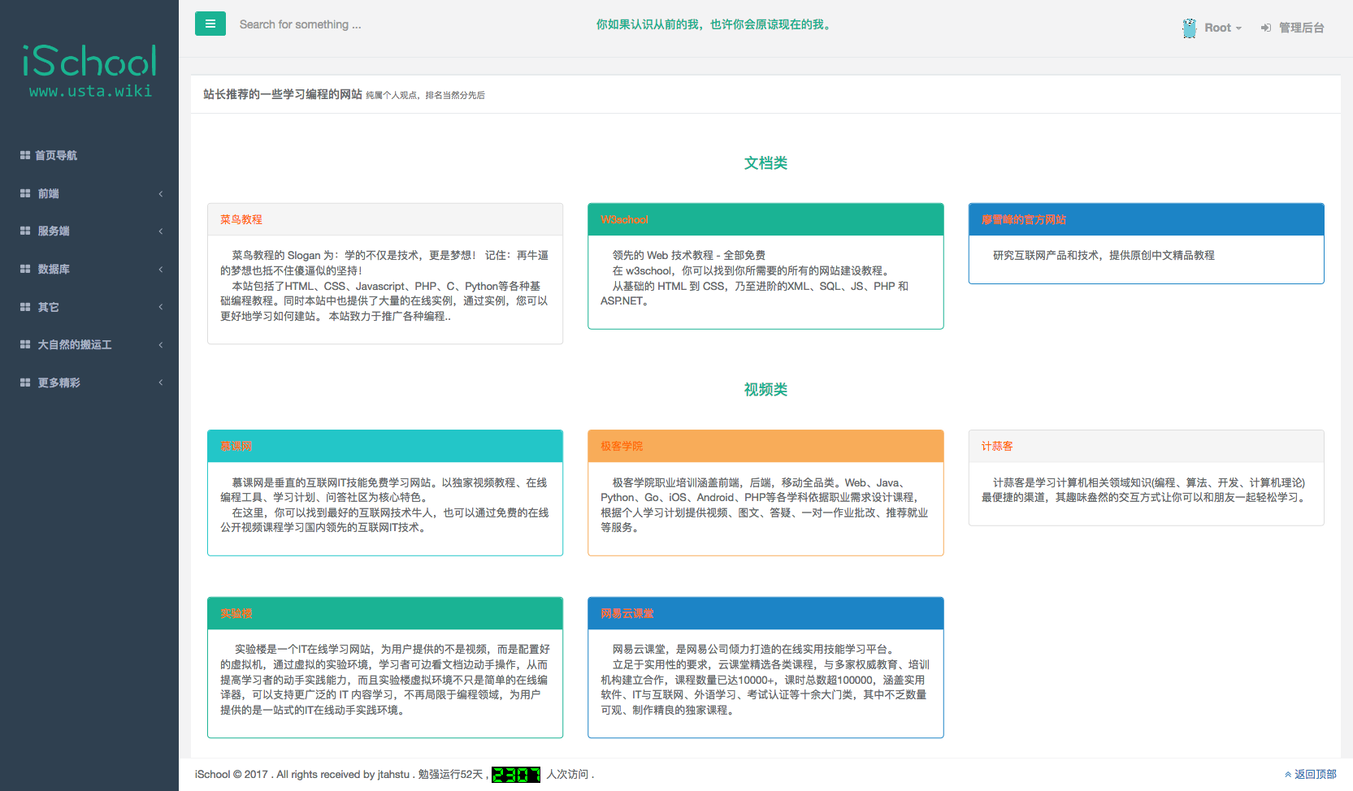Click the 网易云课堂 card description text
Image resolution: width=1353 pixels, height=791 pixels.
[765, 680]
